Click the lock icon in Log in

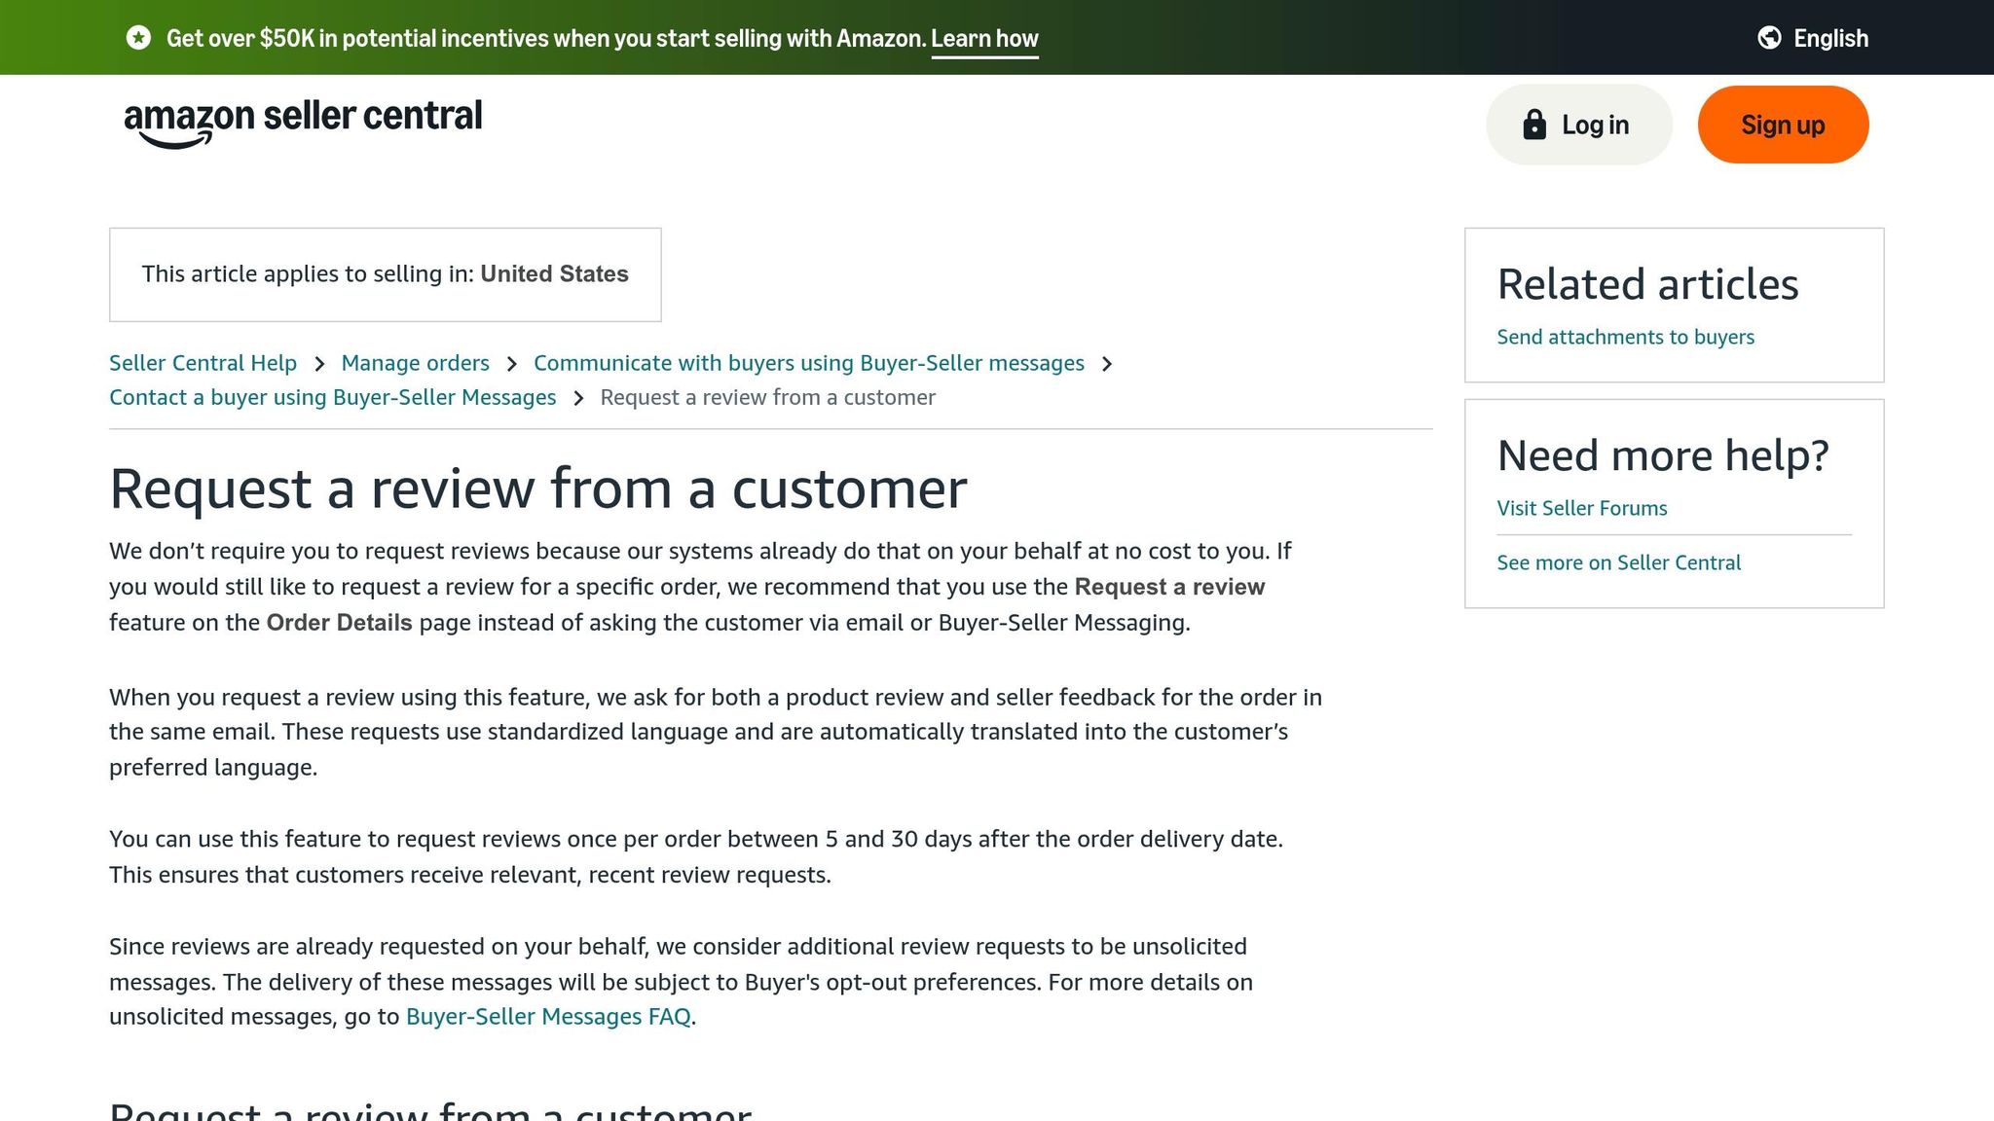click(x=1534, y=125)
